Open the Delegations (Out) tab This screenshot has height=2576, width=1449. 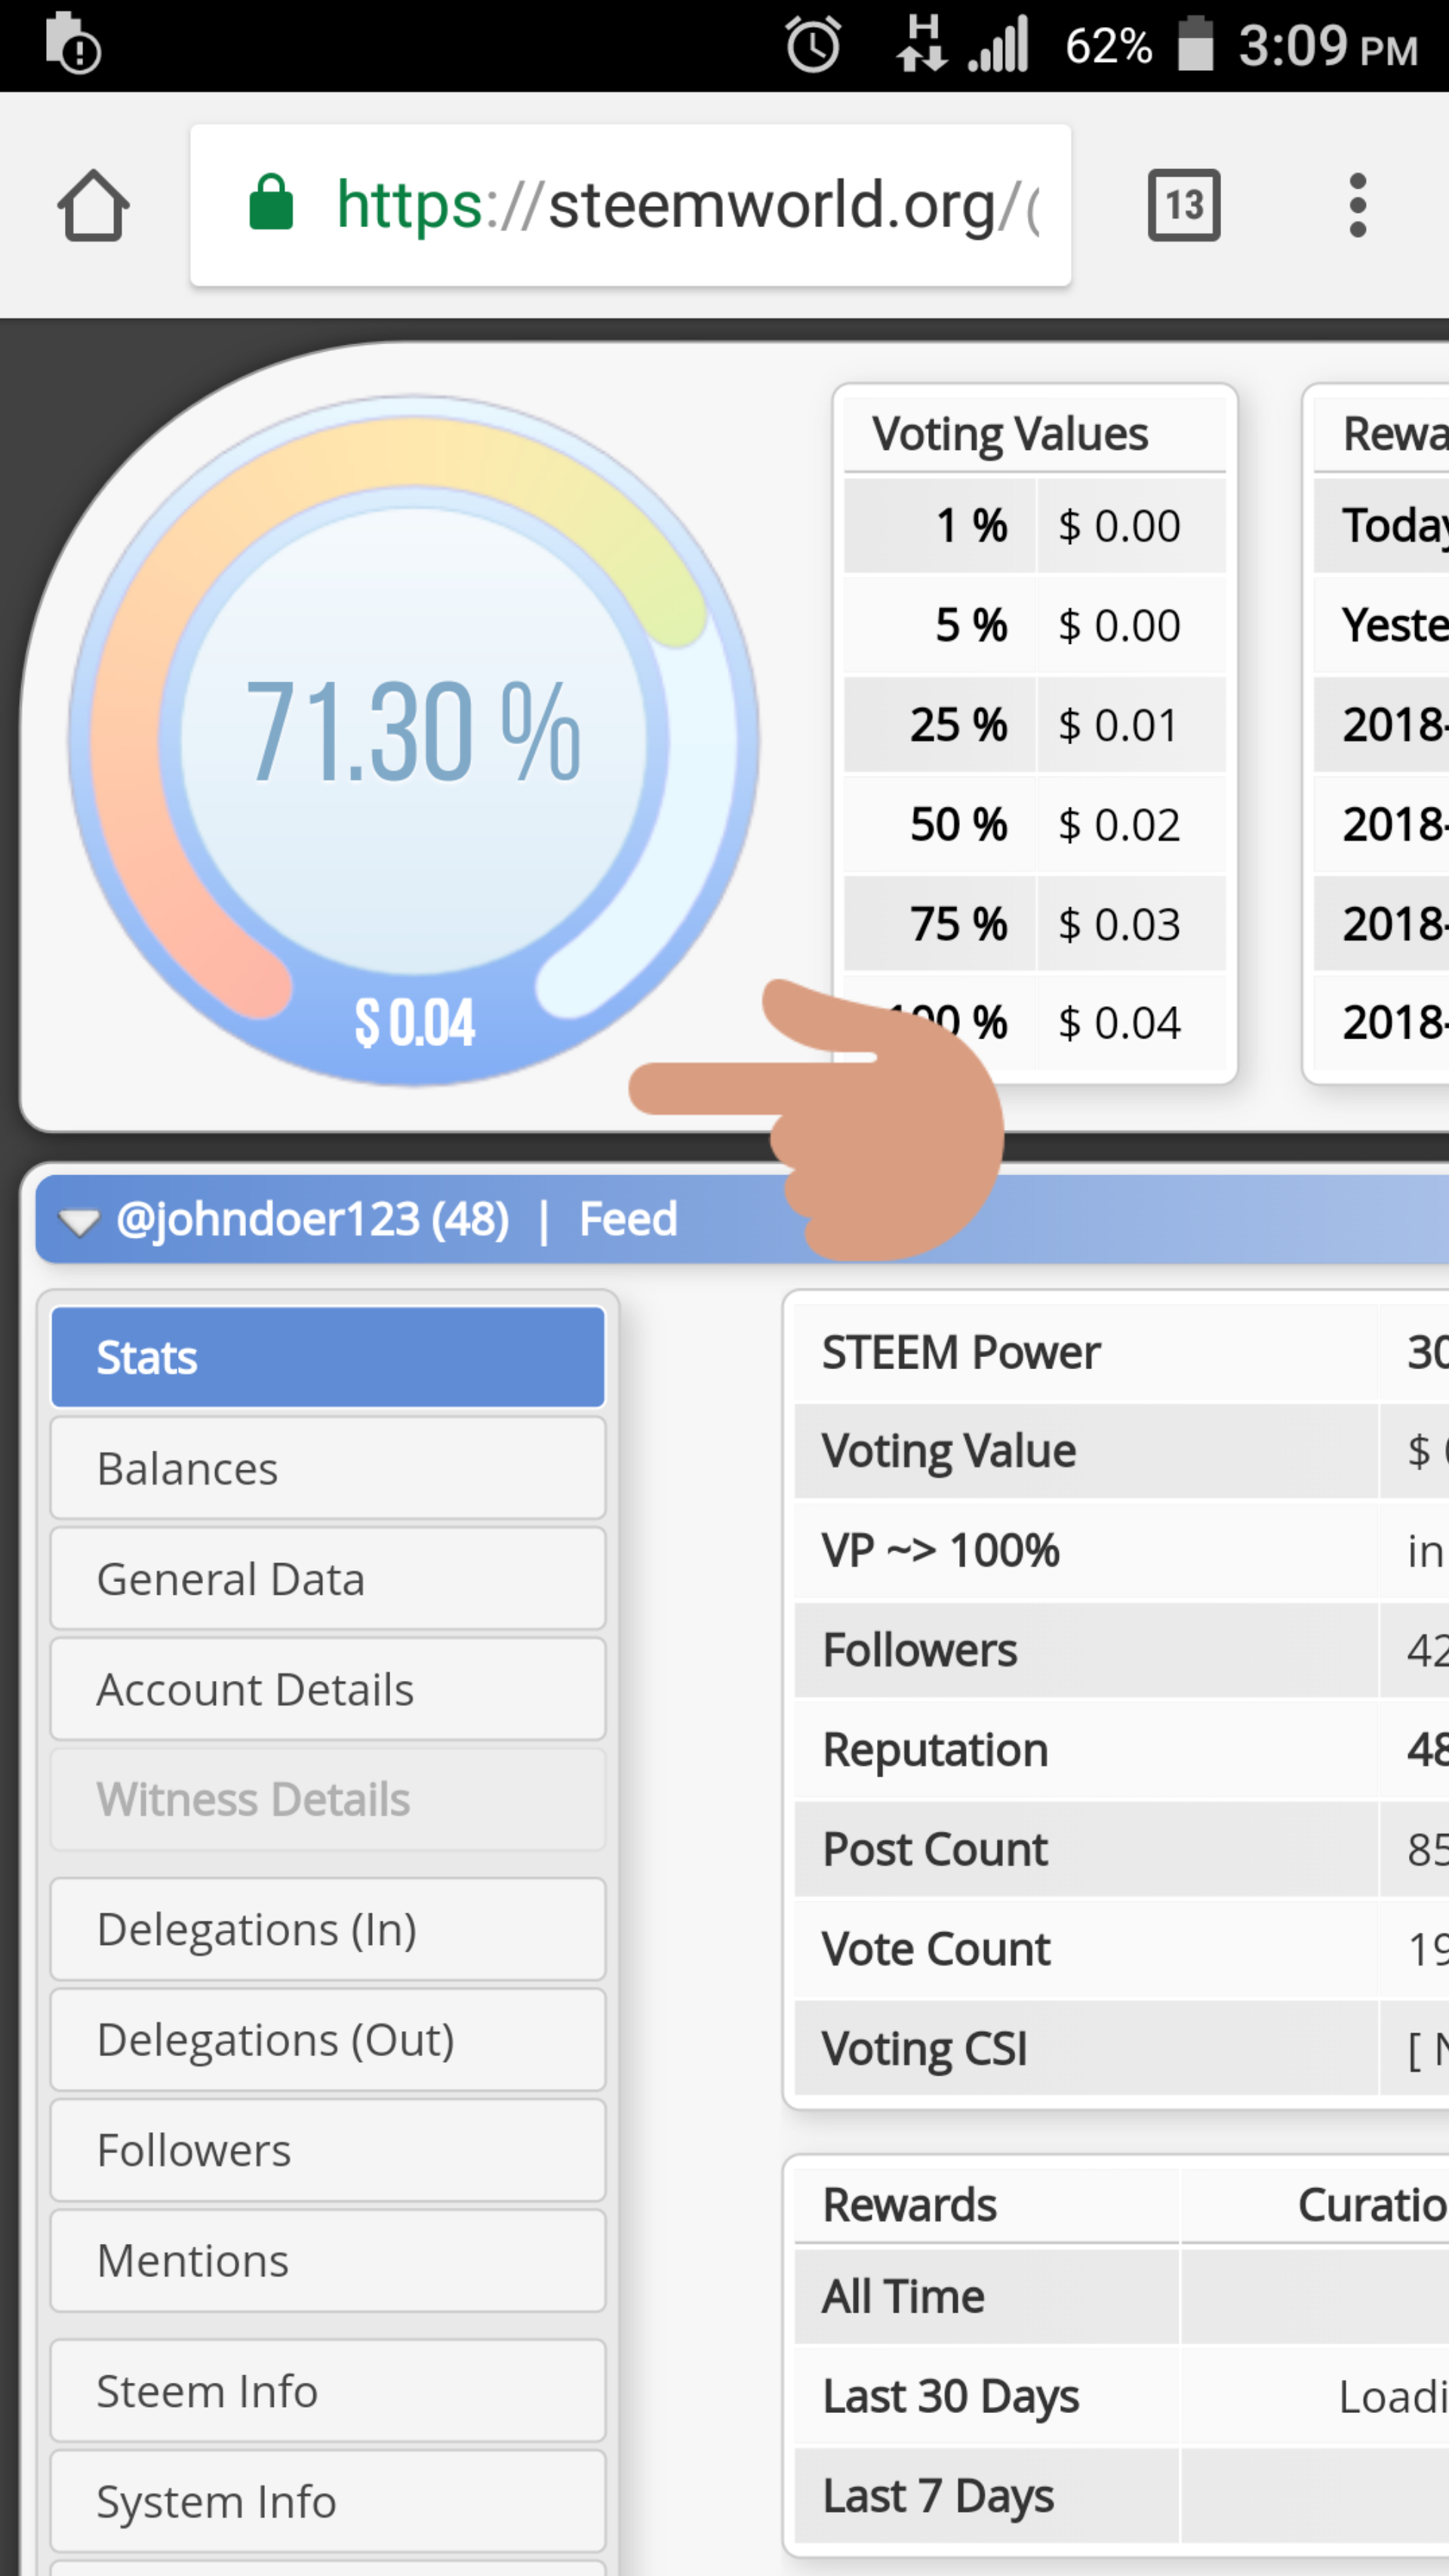click(x=328, y=2040)
